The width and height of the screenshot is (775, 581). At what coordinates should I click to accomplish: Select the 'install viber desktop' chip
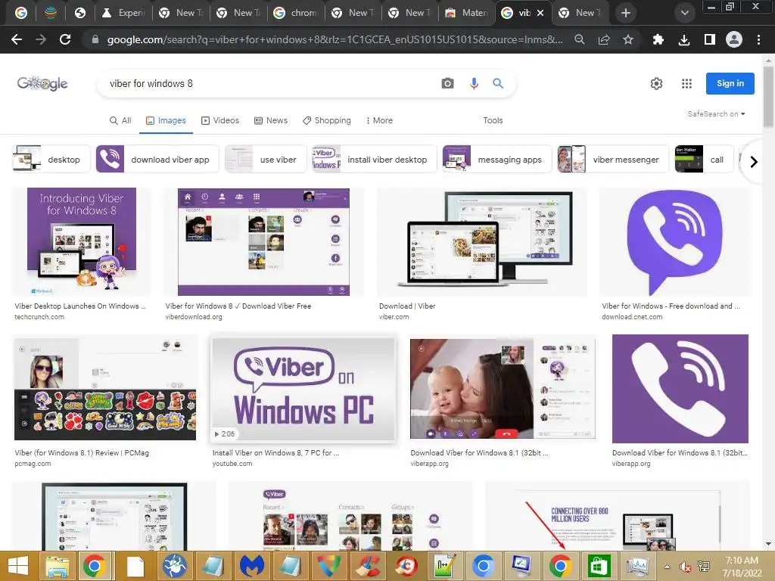pos(374,159)
